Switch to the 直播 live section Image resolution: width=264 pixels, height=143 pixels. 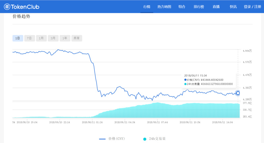[x=216, y=7]
